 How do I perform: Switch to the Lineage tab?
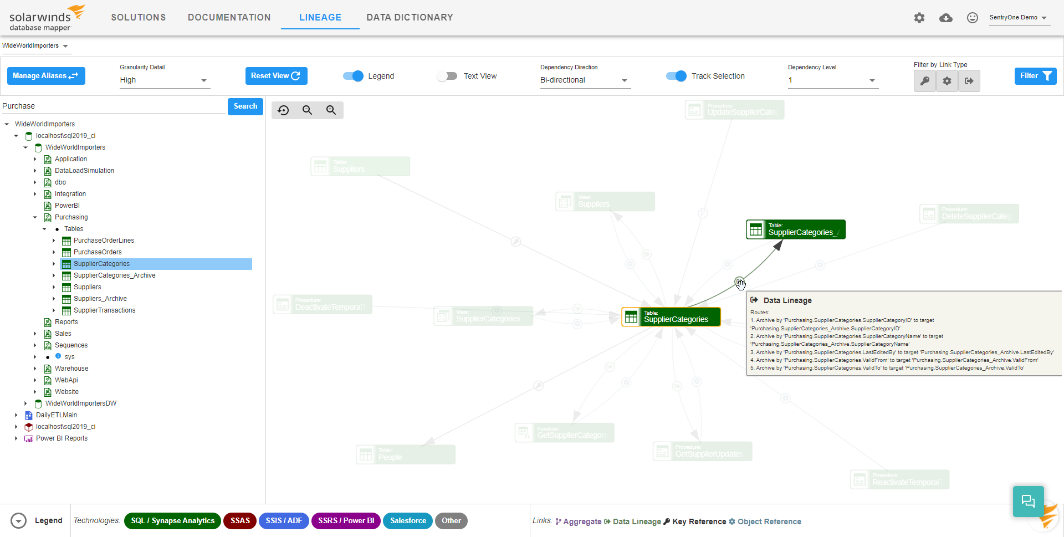320,18
